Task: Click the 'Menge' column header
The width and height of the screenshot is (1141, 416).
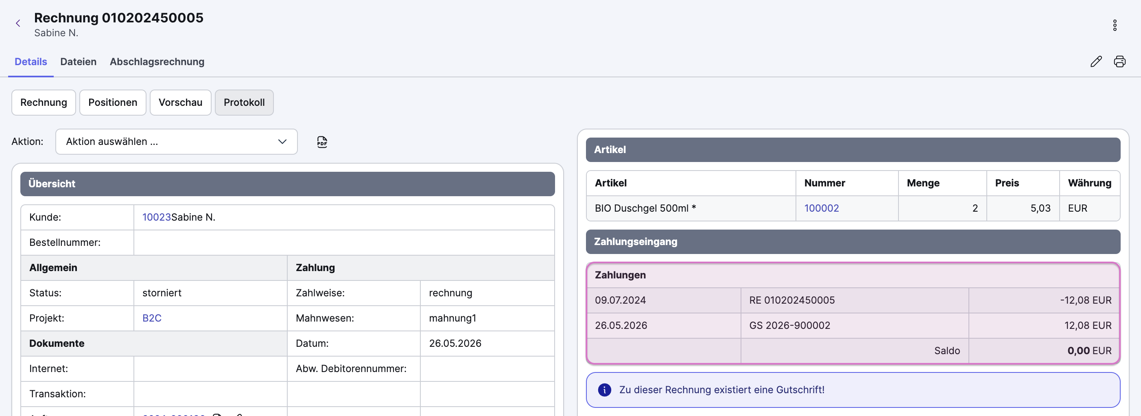Action: click(x=922, y=183)
